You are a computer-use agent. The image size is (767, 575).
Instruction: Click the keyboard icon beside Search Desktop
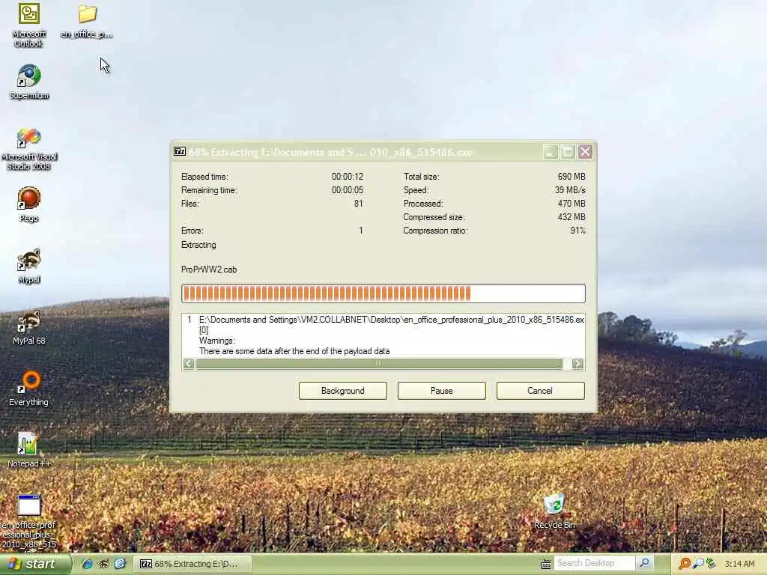coord(546,565)
